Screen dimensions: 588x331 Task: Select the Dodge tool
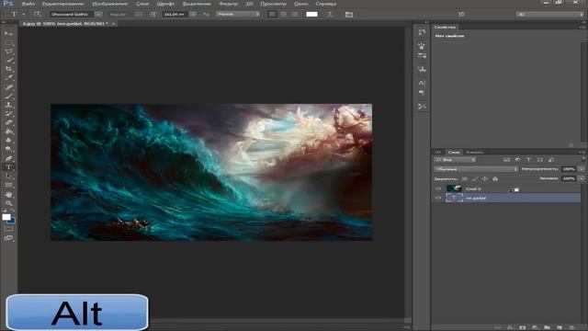(x=8, y=149)
